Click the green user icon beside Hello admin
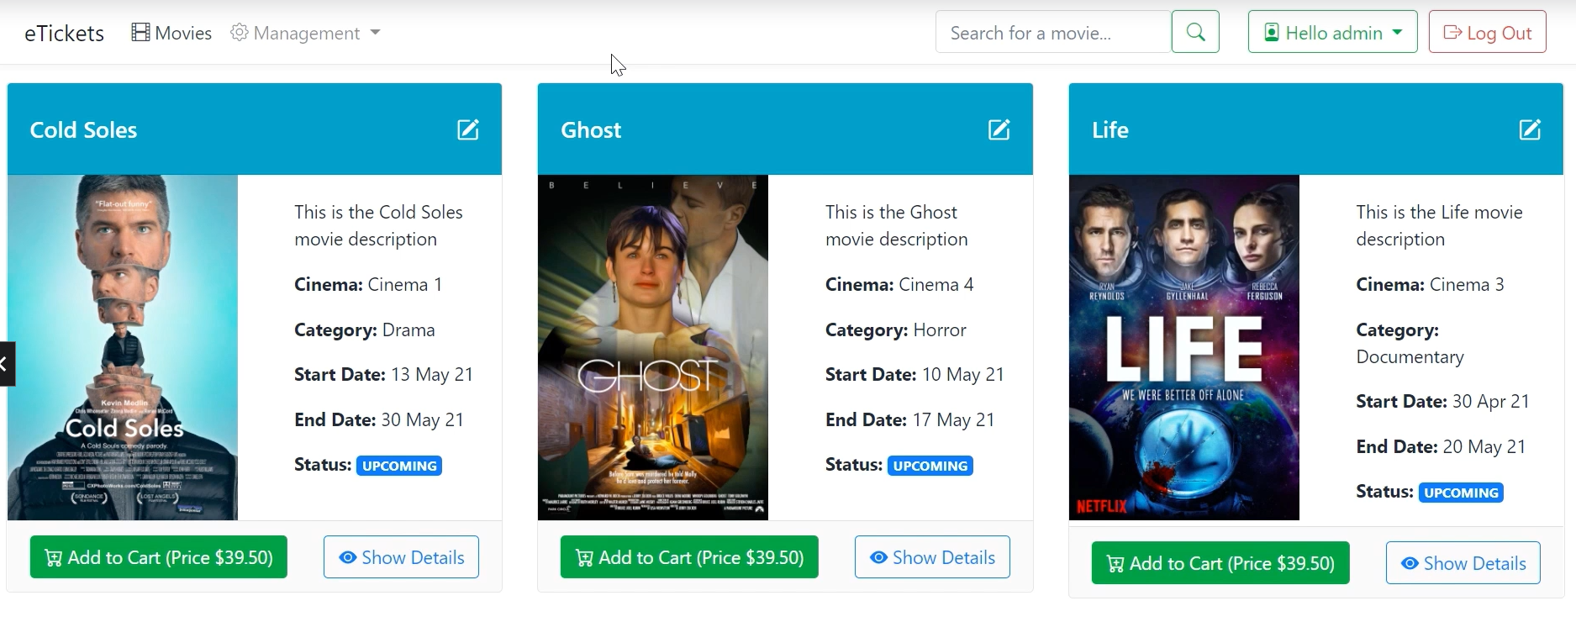 (x=1269, y=32)
